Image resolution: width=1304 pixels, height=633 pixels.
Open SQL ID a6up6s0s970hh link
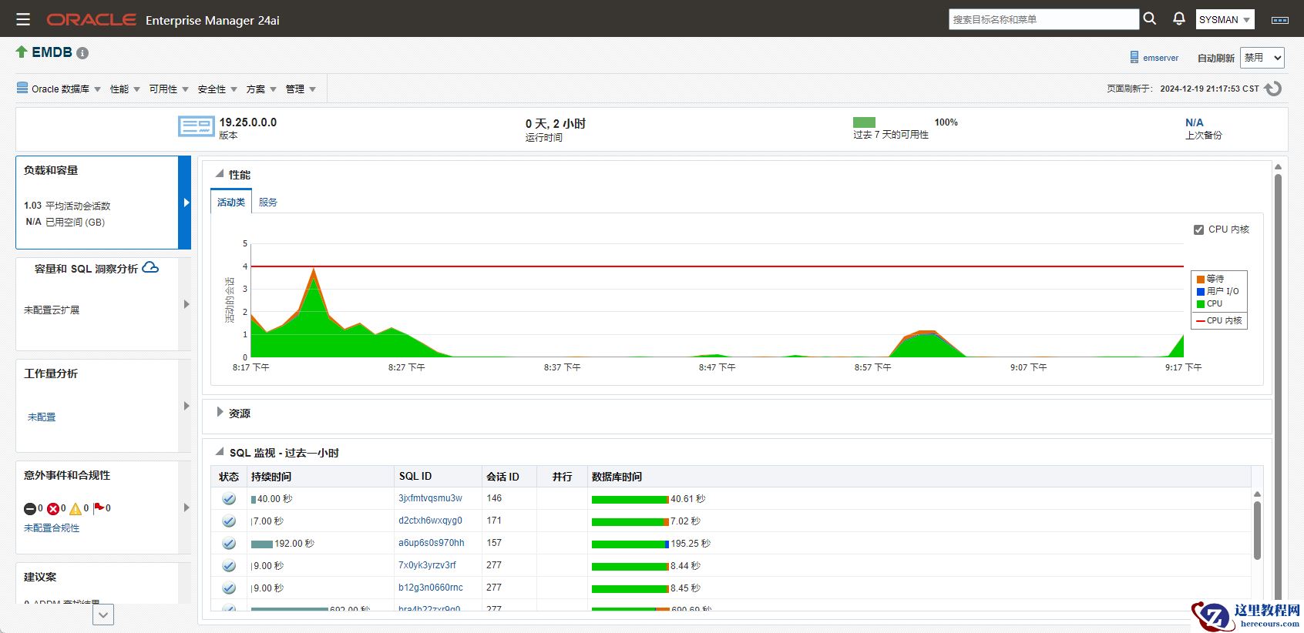pos(431,543)
